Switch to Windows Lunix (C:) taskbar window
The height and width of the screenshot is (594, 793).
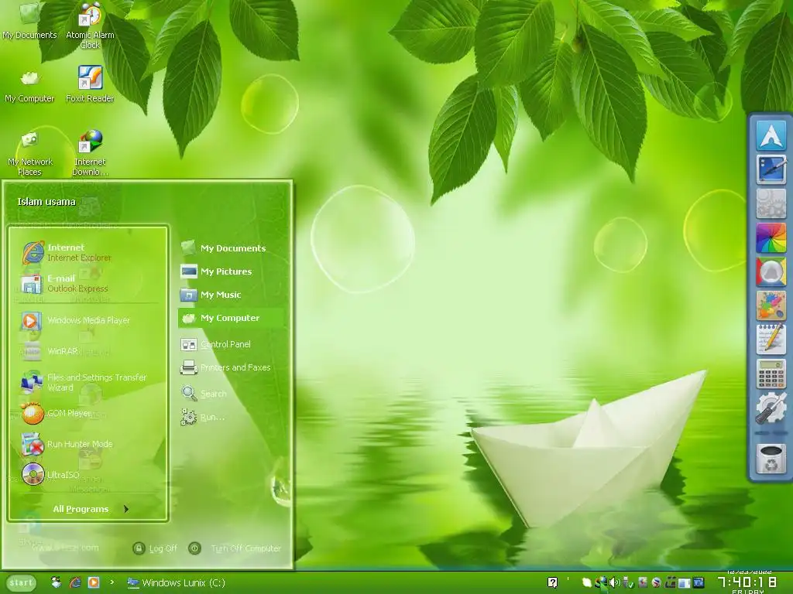(176, 582)
